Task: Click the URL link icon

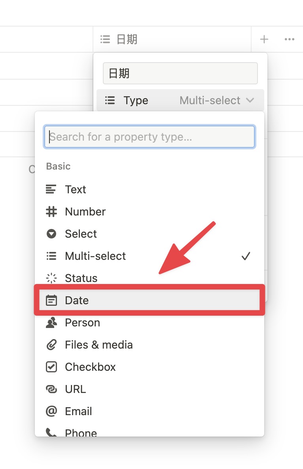Action: (51, 389)
